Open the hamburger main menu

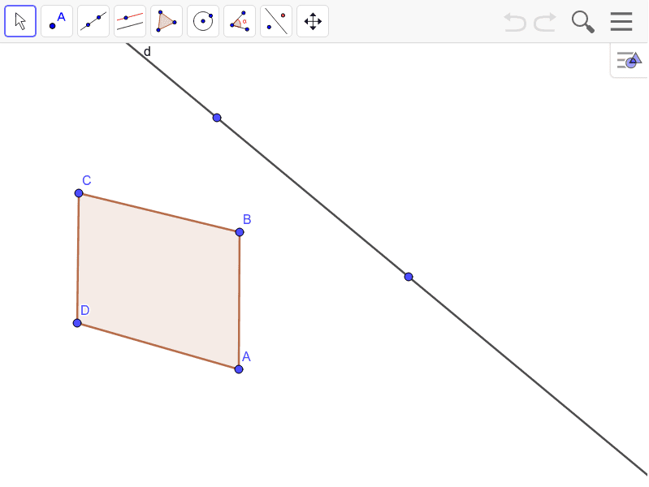(621, 22)
